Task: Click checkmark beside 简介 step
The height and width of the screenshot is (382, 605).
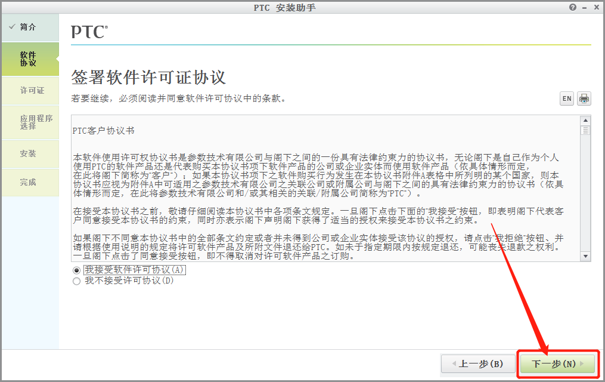Action: tap(12, 27)
